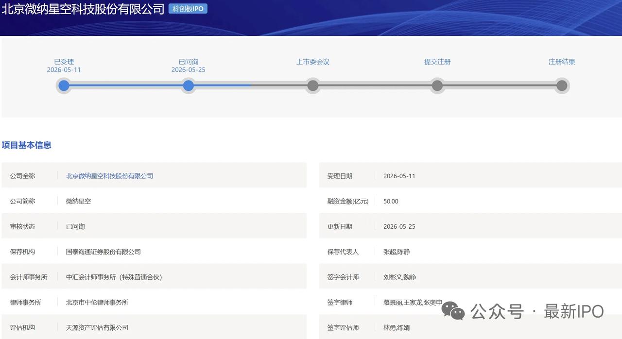Click 北京市中伦律师事务所 law firm value
The height and width of the screenshot is (339, 622).
click(97, 302)
